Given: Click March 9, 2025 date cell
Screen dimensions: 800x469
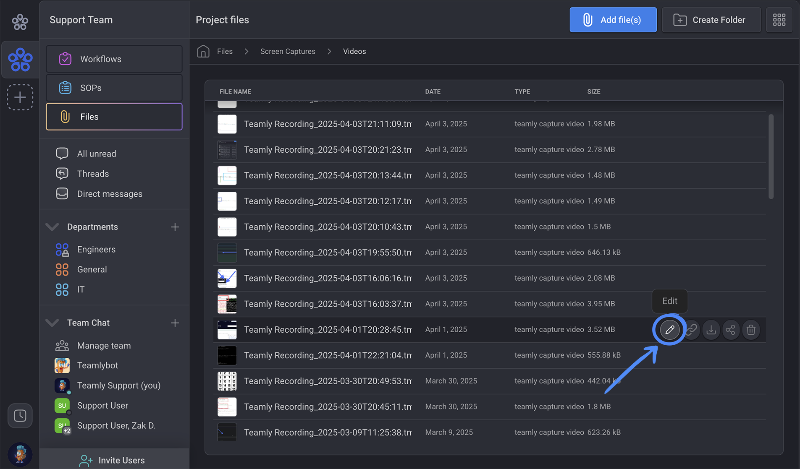Looking at the screenshot, I should tap(449, 433).
